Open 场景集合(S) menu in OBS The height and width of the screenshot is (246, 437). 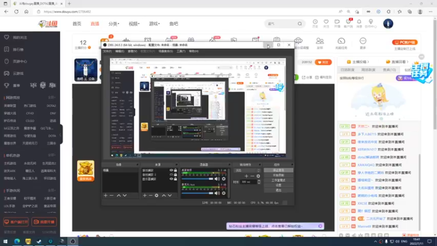(166, 51)
